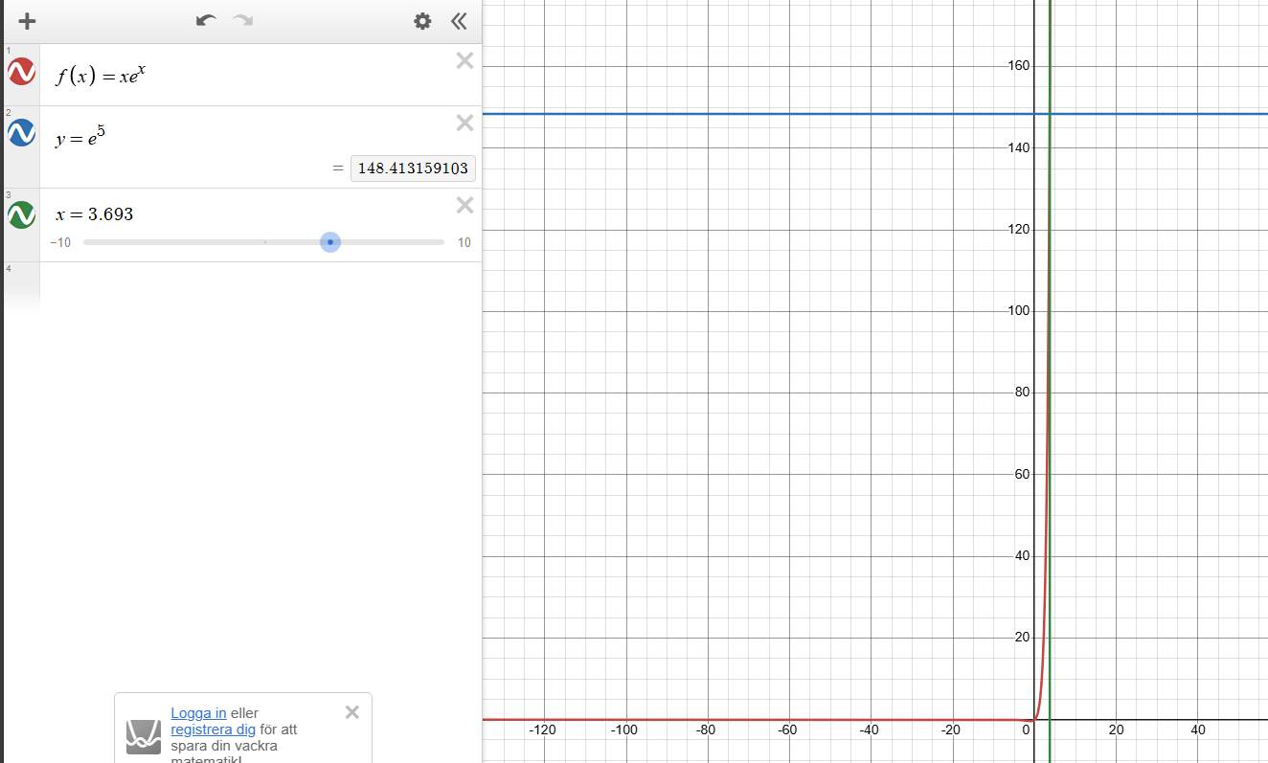Click the registrera dig link

tap(213, 729)
